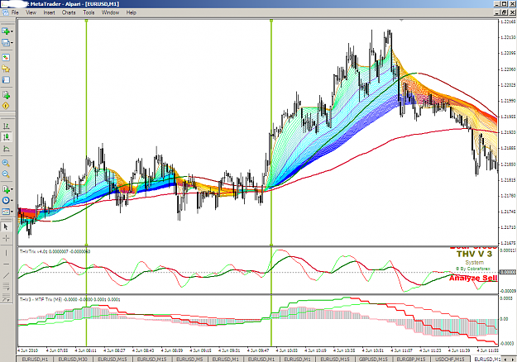Switch to the EURUSD,M5 chart tab
The height and width of the screenshot is (362, 517).
[x=189, y=359]
